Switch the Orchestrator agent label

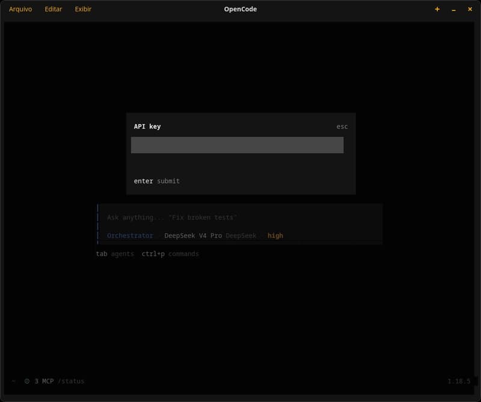coord(130,236)
